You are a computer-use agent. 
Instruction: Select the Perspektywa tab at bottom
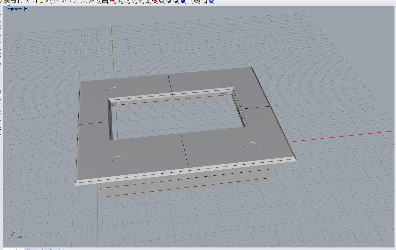coord(14,249)
